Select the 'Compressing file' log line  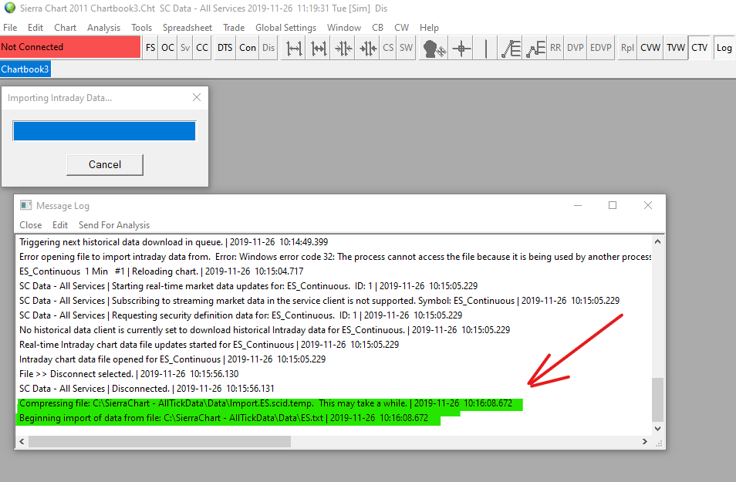click(x=265, y=403)
